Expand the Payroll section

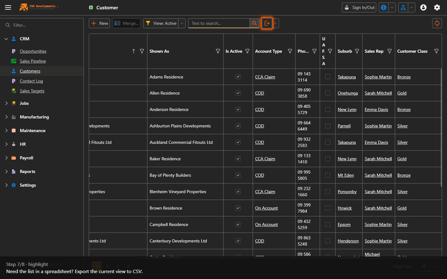(6, 158)
